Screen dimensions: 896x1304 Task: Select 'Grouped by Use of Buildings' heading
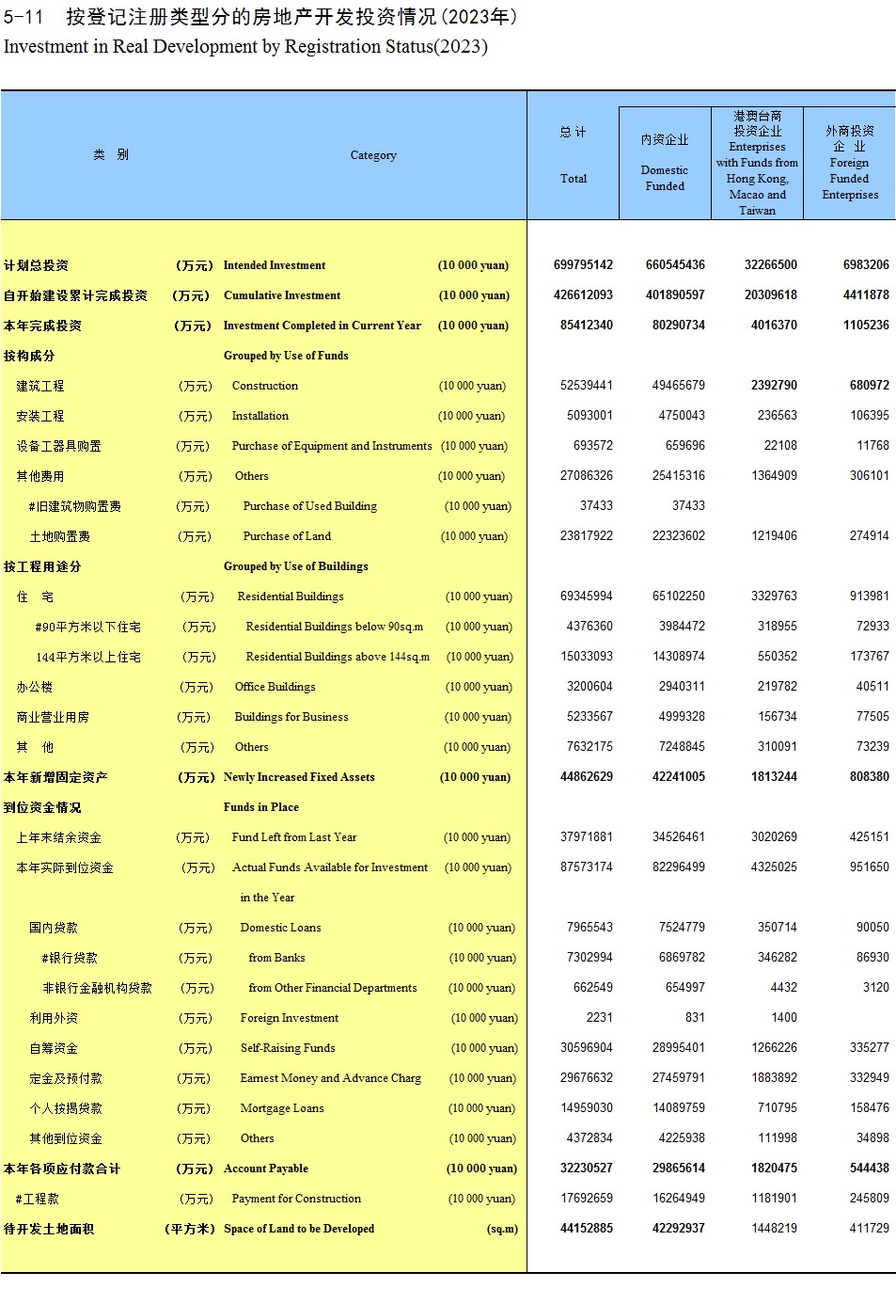[295, 566]
